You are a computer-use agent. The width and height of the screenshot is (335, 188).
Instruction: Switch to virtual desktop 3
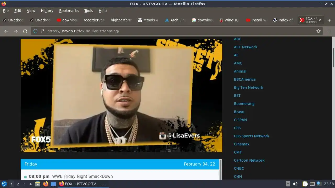click(24, 184)
